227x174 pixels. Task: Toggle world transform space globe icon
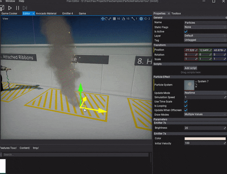pyautogui.click(x=141, y=19)
